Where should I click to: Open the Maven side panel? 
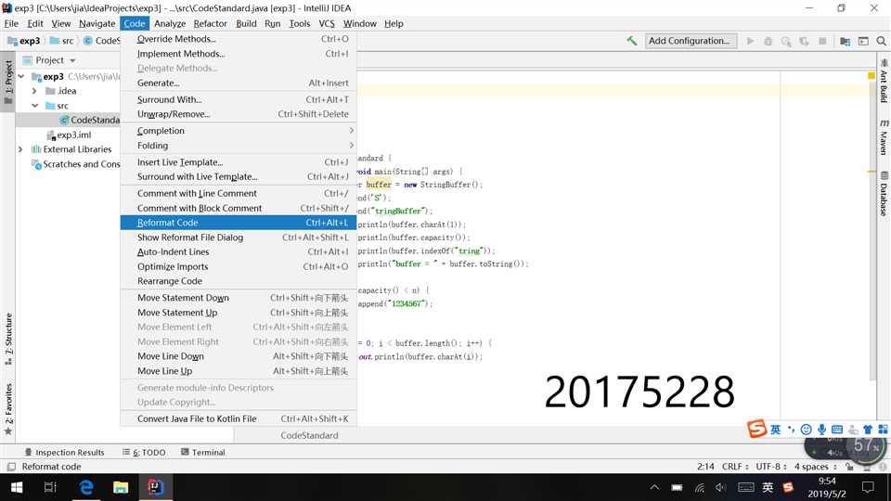pyautogui.click(x=884, y=137)
